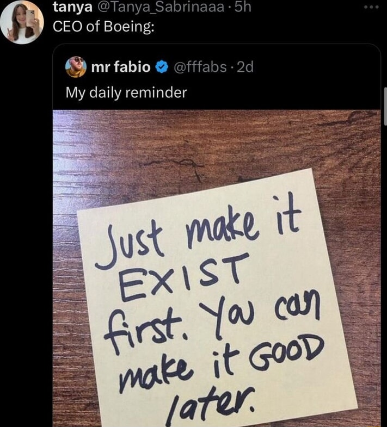Click the word 'later.' on the note
The image size is (387, 427).
click(x=210, y=406)
